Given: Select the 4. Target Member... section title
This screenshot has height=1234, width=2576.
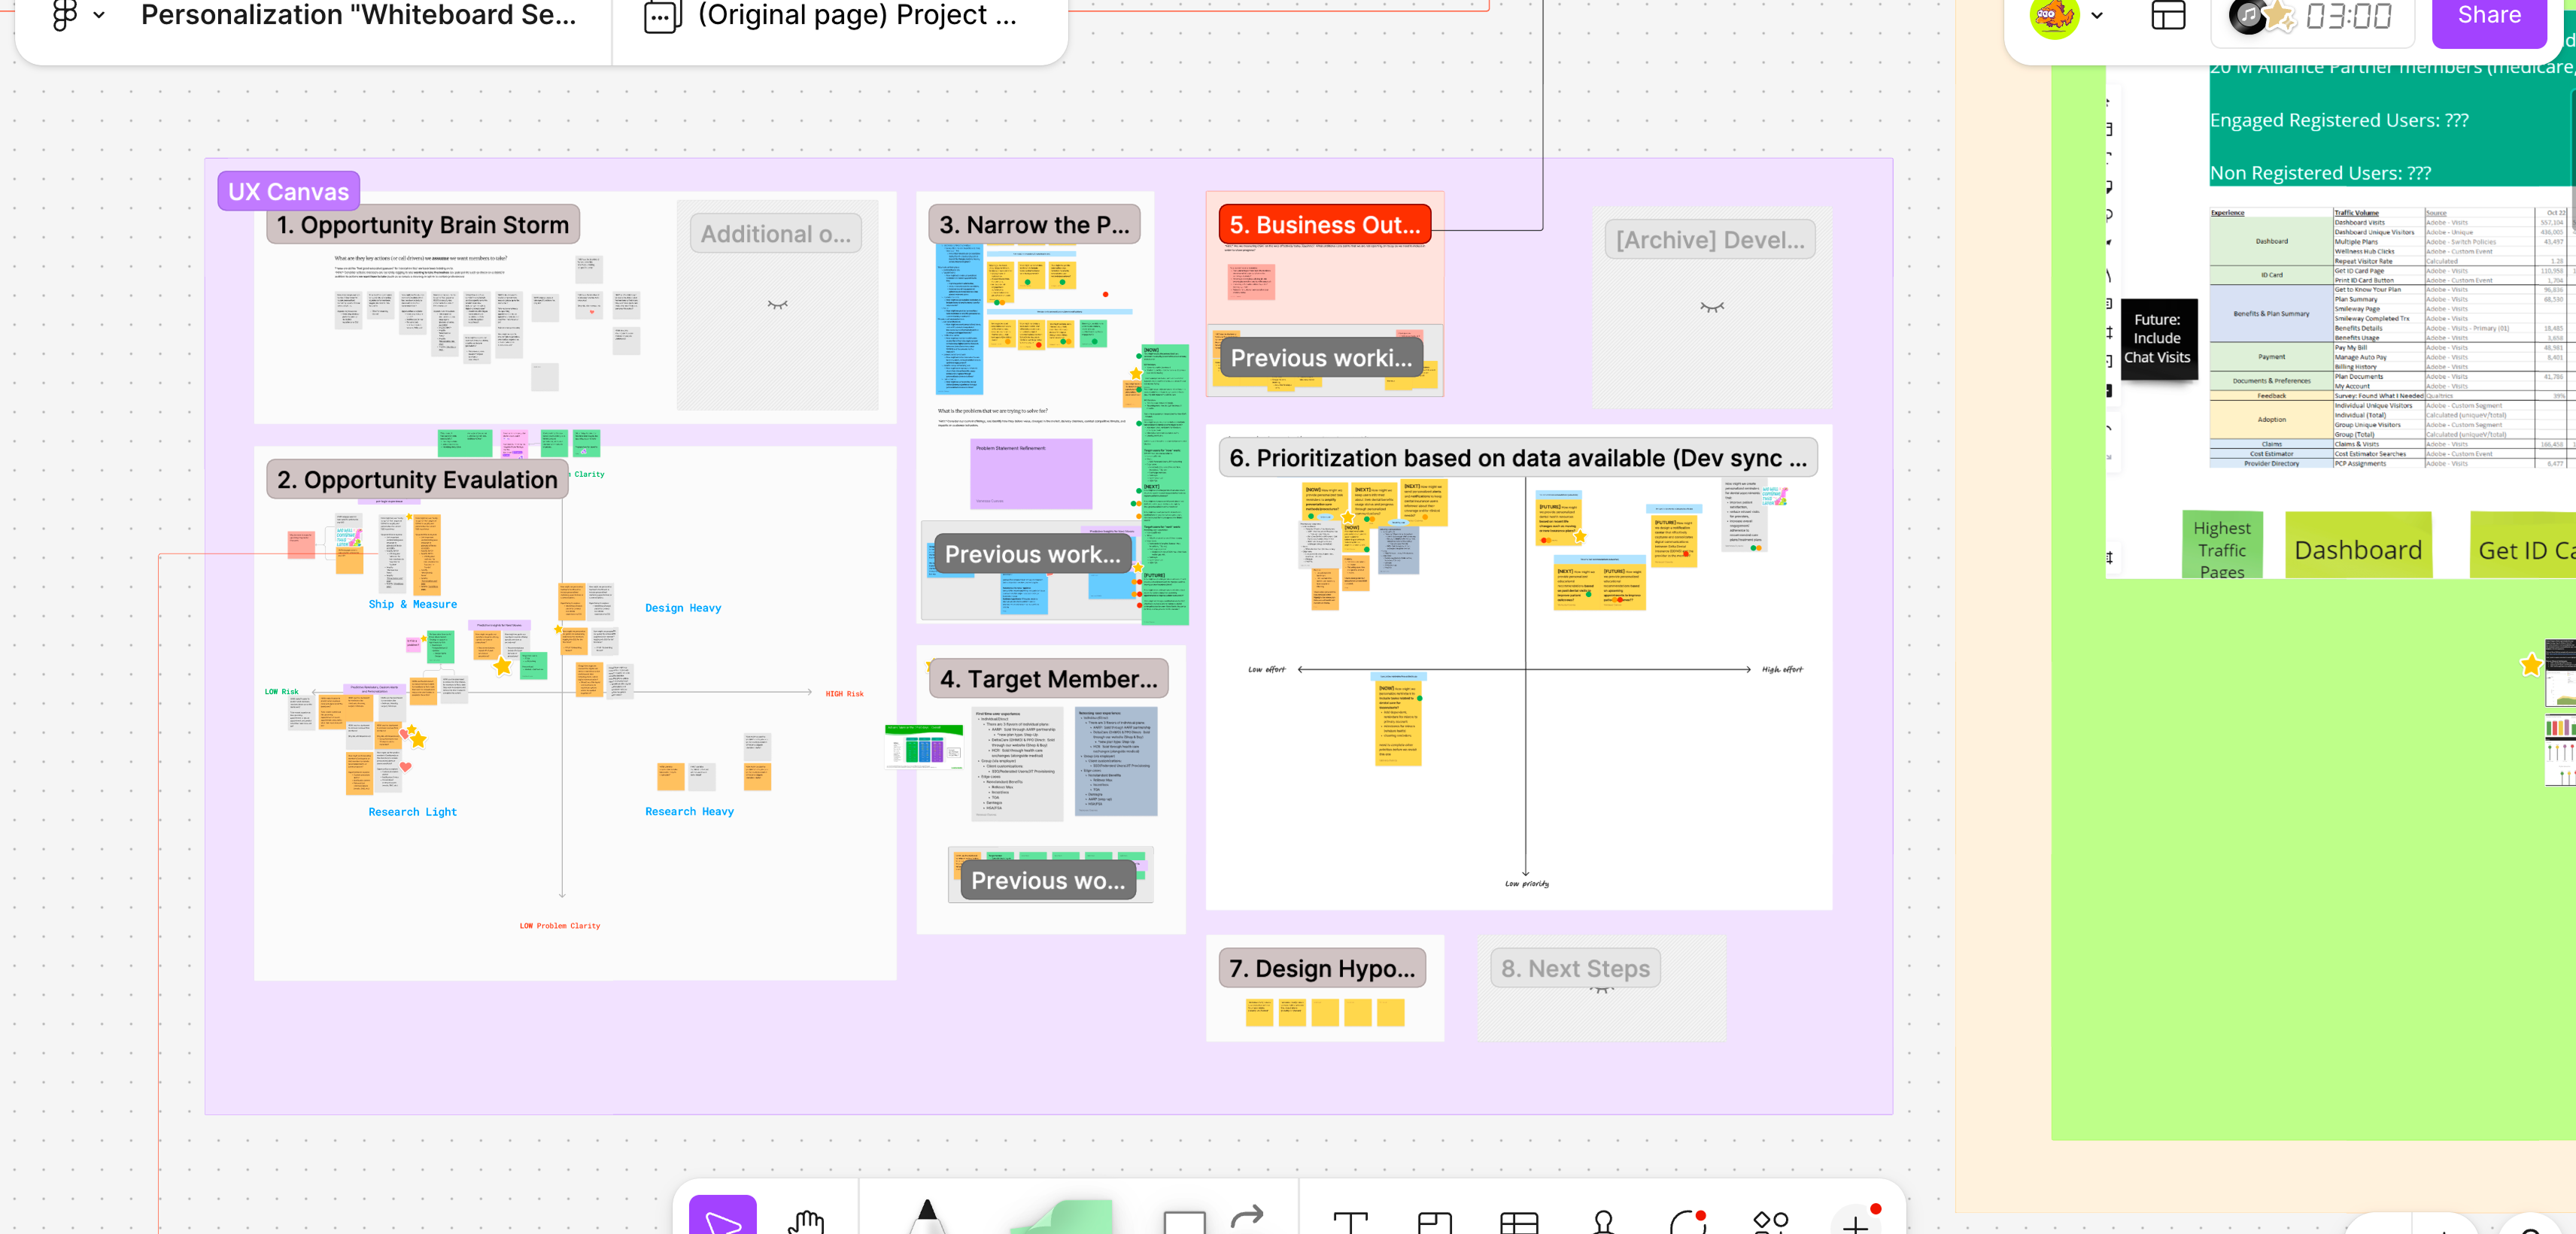Looking at the screenshot, I should click(x=1048, y=678).
